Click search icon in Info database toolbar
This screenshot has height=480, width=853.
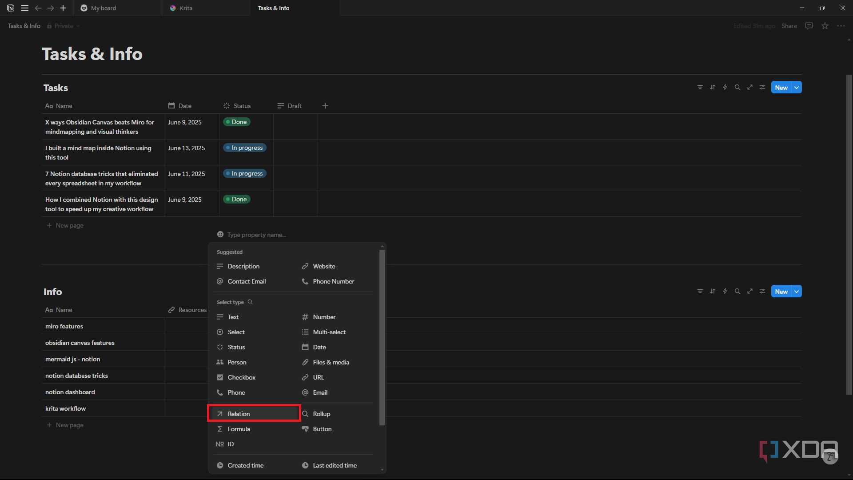coord(737,292)
